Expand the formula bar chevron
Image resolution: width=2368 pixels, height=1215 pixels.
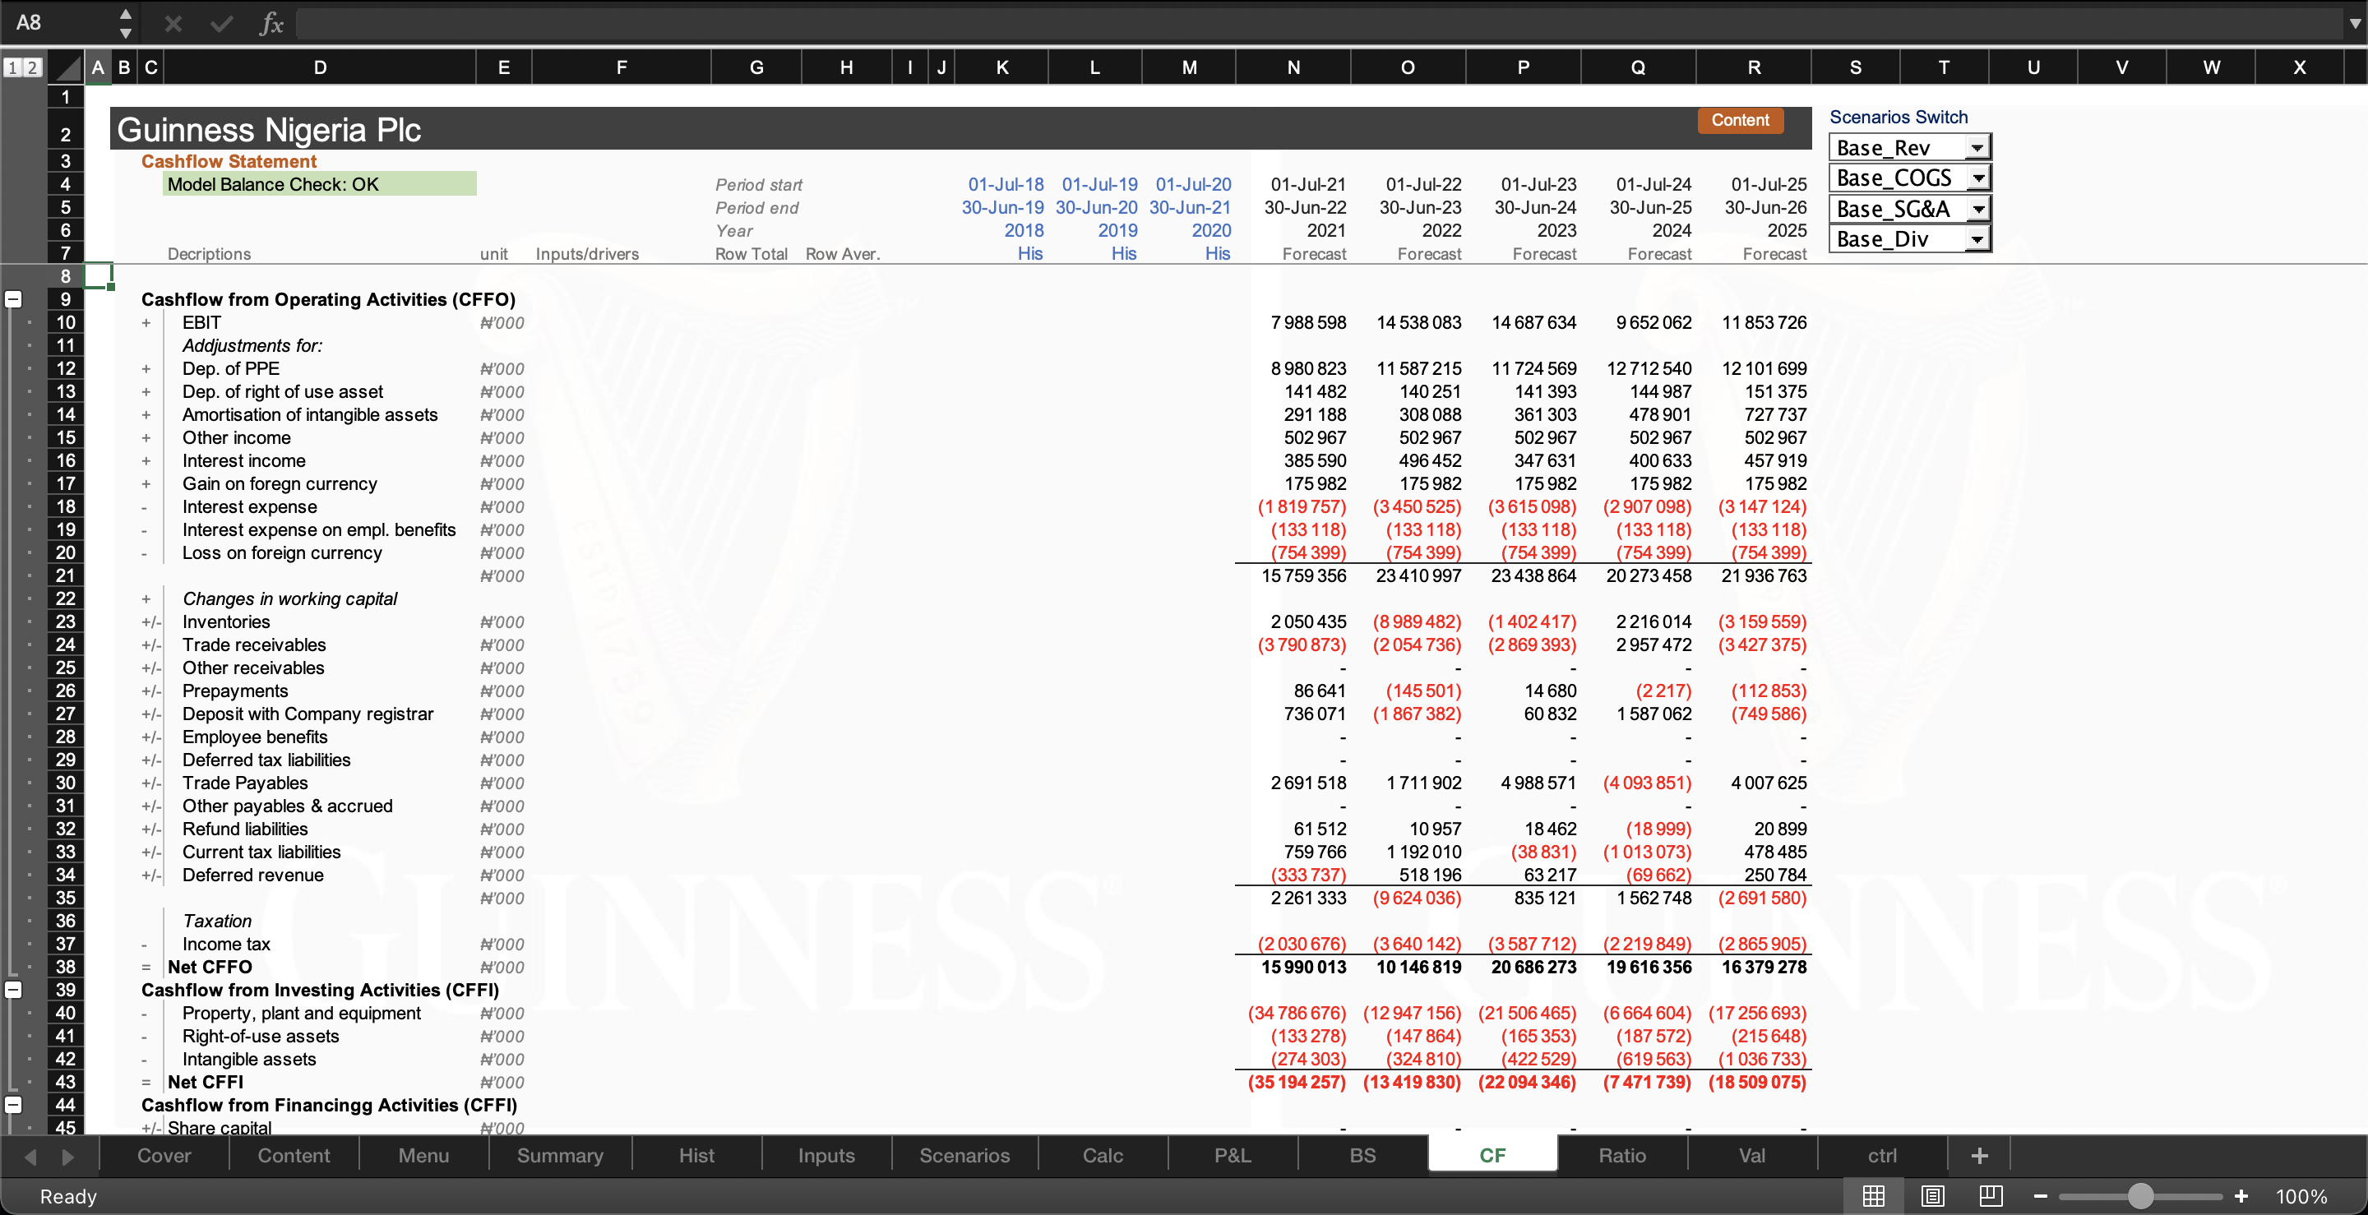tap(2353, 24)
